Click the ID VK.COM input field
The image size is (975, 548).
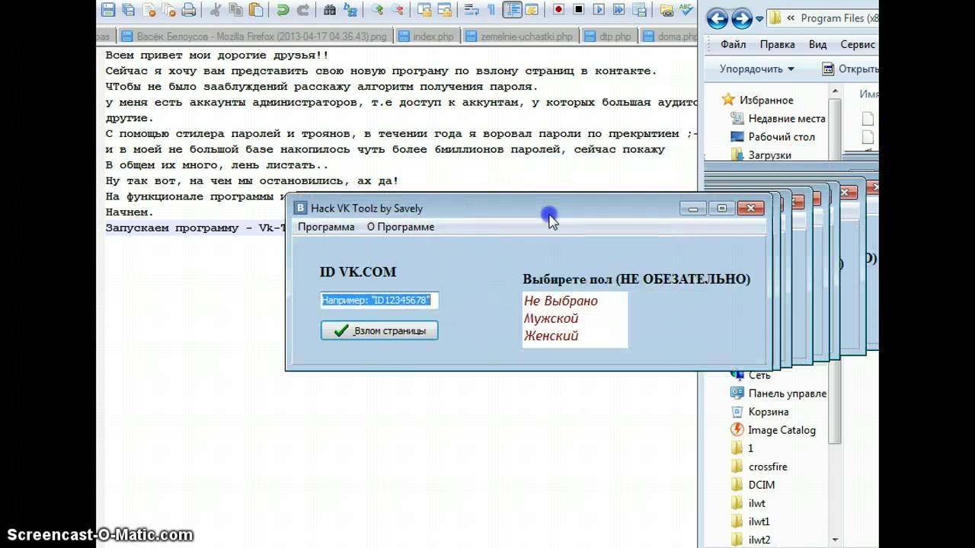[379, 300]
